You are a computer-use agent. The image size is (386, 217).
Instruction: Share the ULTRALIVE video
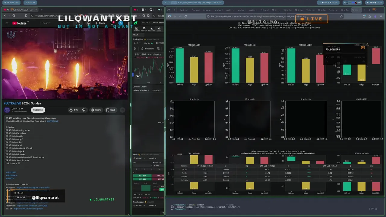click(96, 110)
